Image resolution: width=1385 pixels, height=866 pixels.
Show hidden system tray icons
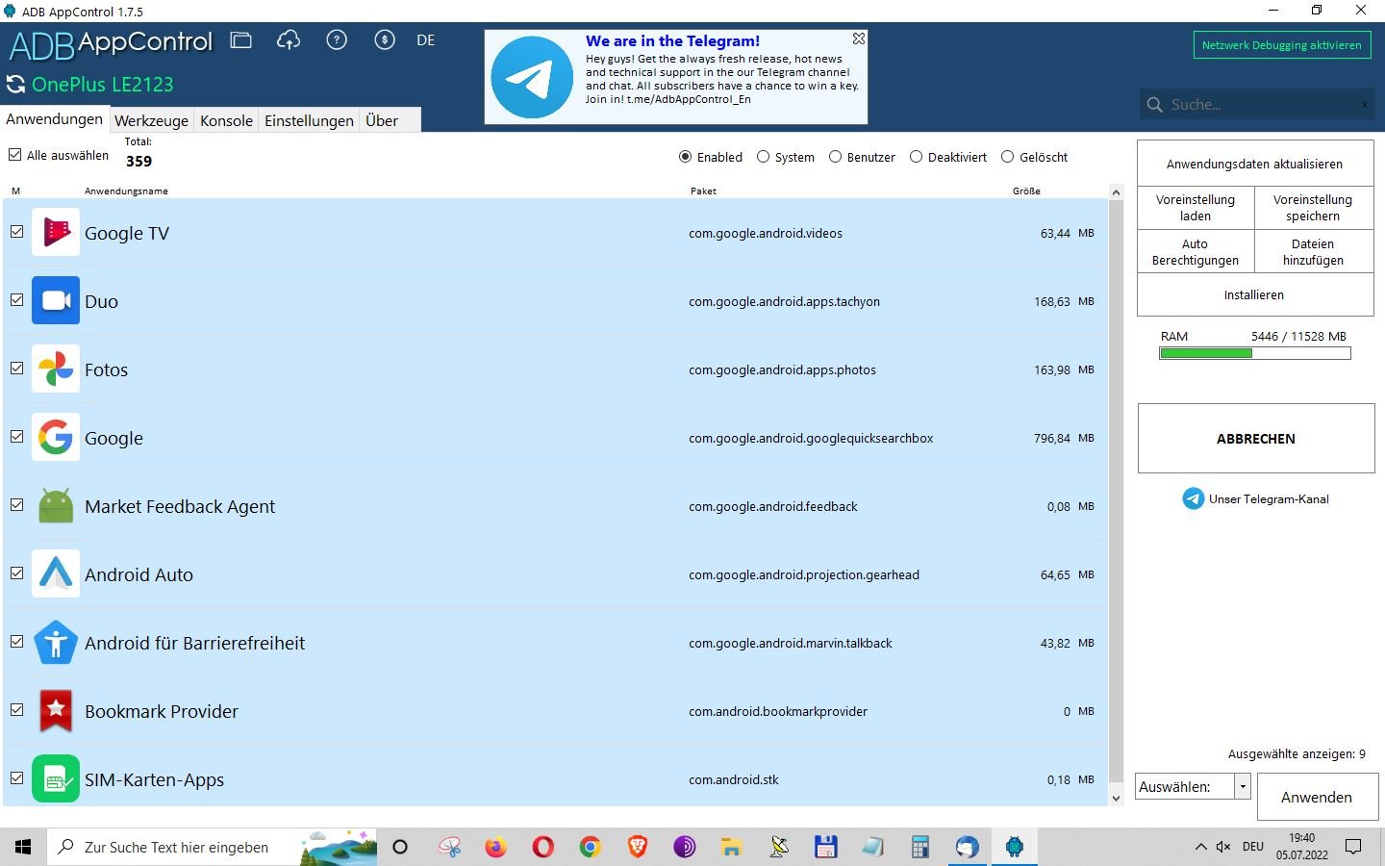point(1200,847)
